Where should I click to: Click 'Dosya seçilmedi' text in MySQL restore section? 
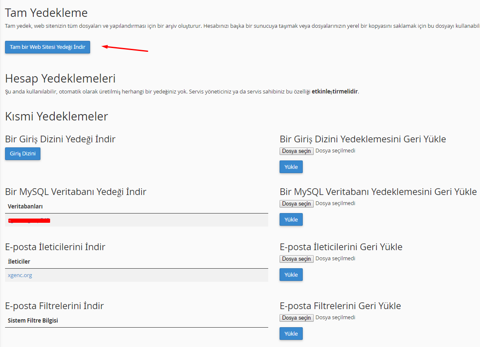pos(335,203)
